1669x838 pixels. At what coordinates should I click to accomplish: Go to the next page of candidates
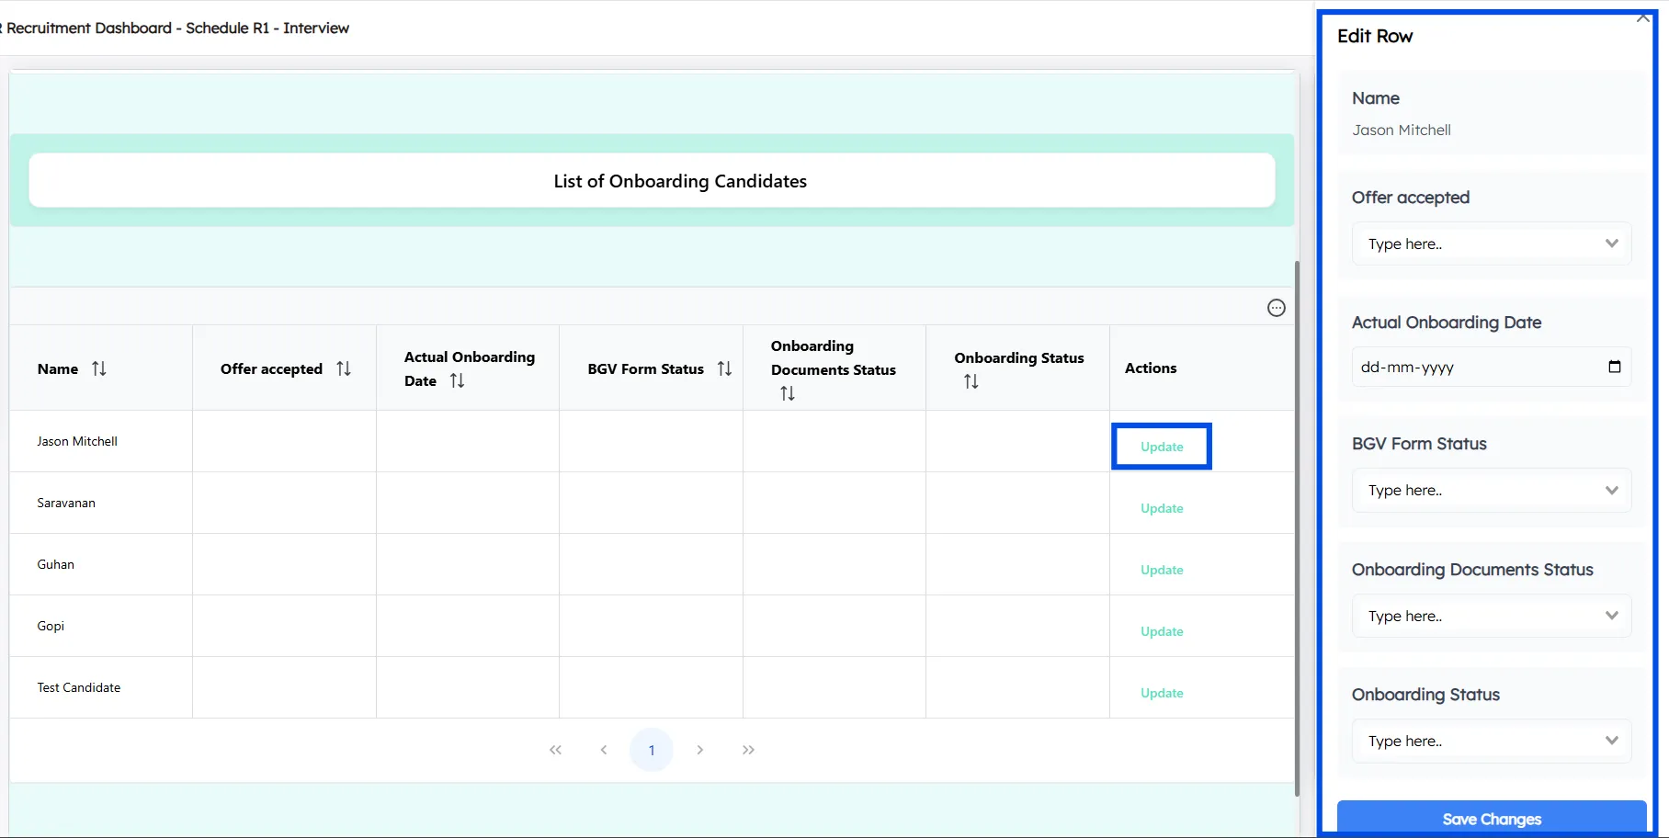(x=700, y=749)
